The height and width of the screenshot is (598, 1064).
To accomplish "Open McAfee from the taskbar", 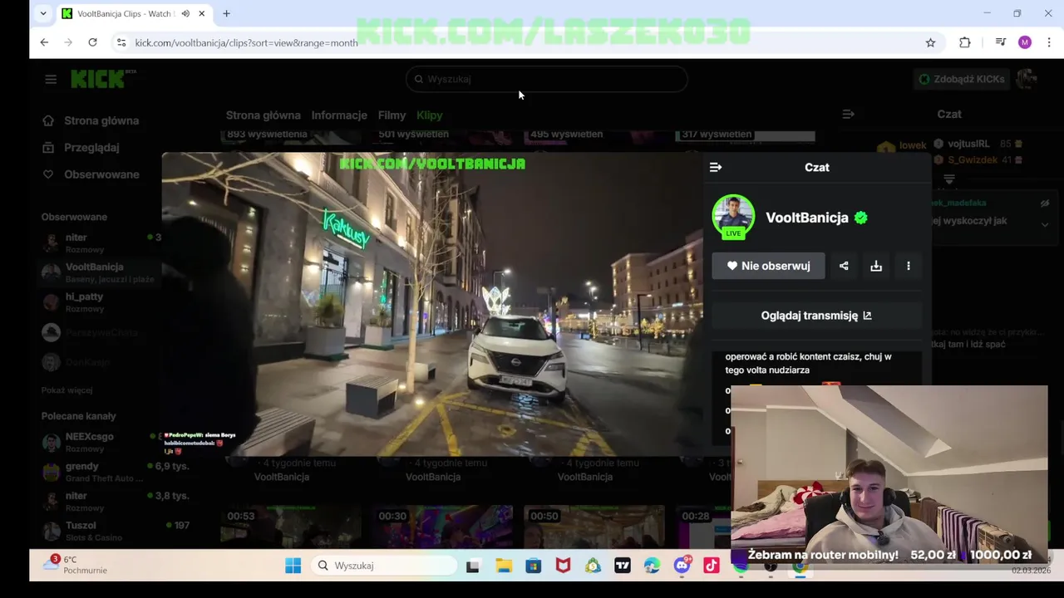I will (x=564, y=566).
